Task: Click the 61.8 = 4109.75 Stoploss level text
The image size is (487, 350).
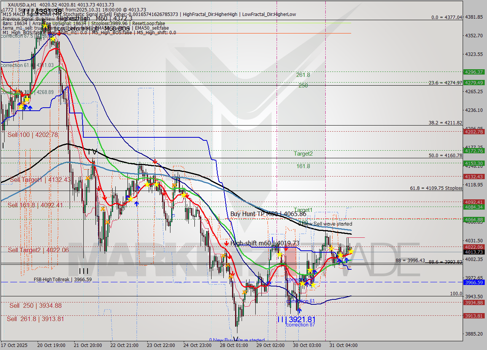Action: point(428,188)
